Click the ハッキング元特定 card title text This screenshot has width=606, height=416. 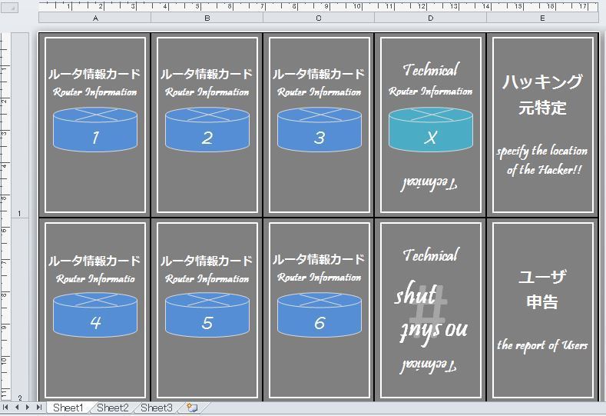pyautogui.click(x=542, y=95)
